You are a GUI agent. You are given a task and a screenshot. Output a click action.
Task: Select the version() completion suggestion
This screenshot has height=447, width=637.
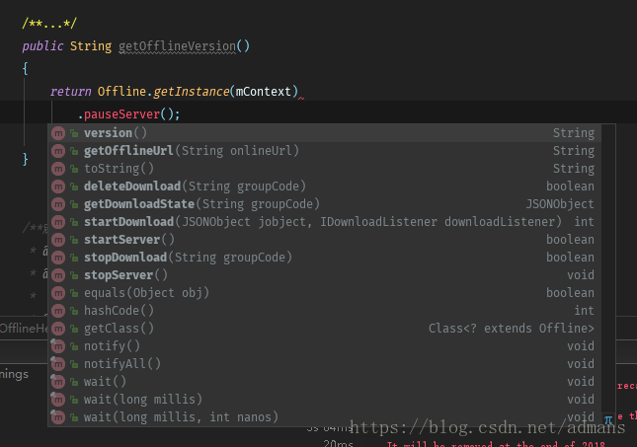(324, 133)
